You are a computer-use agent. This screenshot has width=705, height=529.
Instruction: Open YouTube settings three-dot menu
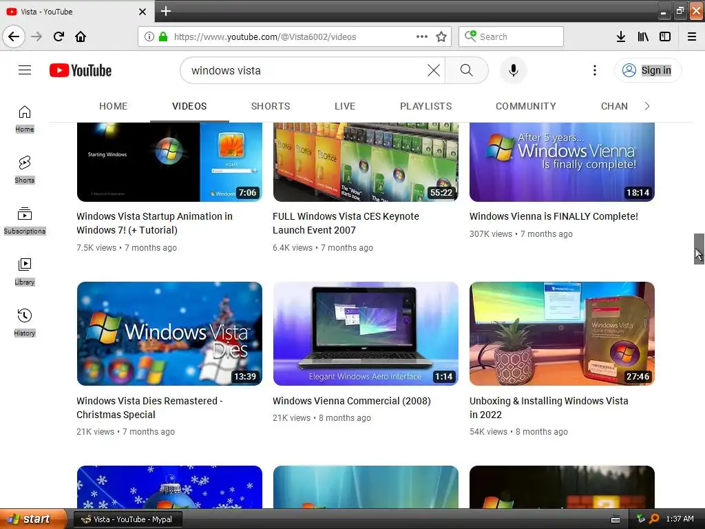coord(594,70)
